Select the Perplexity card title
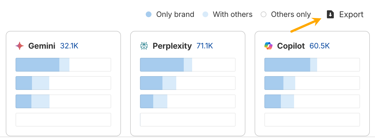 point(172,46)
